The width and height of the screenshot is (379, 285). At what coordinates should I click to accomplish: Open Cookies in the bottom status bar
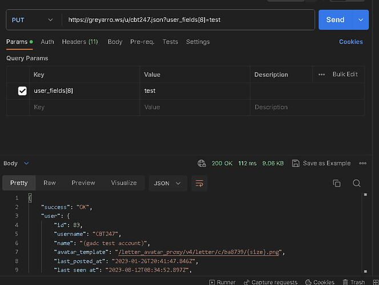(320, 282)
